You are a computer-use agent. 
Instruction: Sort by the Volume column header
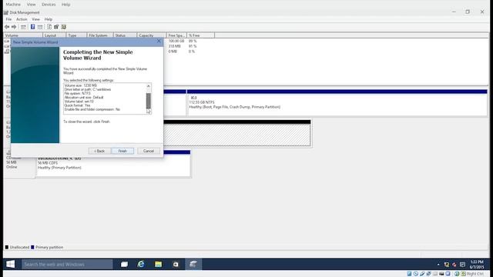tap(23, 35)
